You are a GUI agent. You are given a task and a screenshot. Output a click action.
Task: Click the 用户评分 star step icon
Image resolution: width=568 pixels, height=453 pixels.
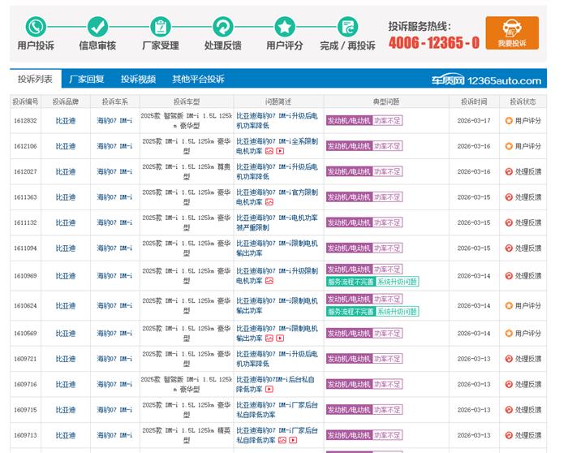pos(285,25)
